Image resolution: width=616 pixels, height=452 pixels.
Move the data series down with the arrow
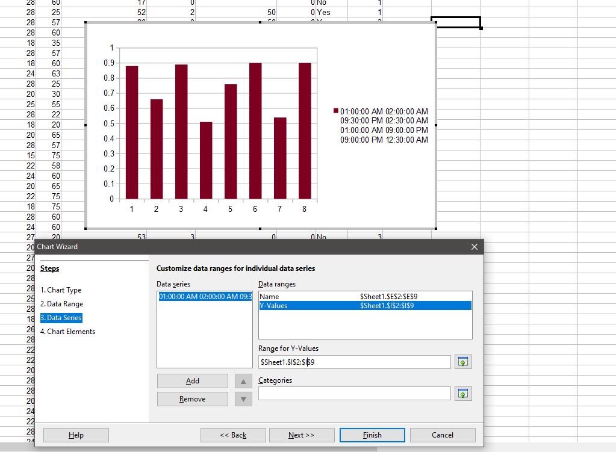(243, 399)
